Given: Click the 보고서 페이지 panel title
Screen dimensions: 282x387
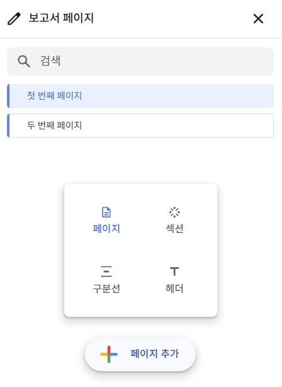Looking at the screenshot, I should (61, 18).
